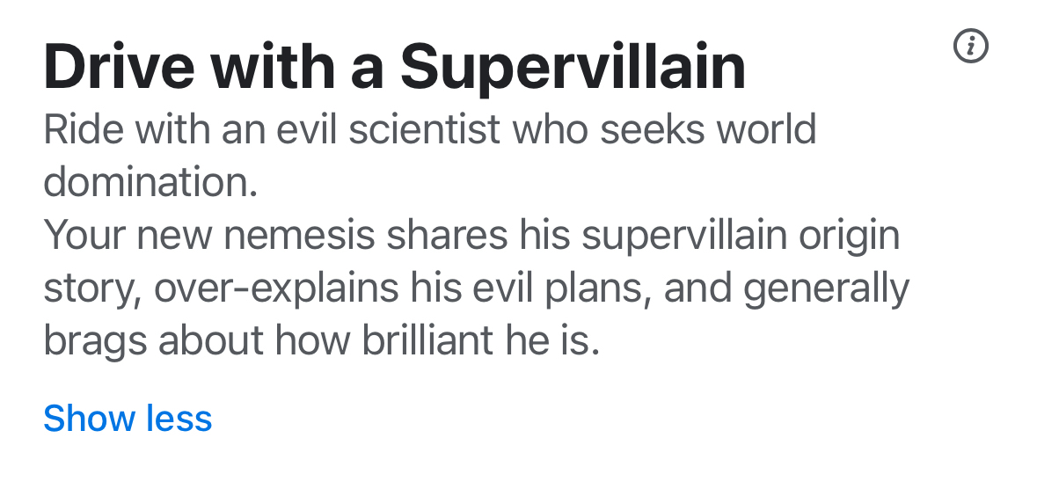Viewport: 1037px width, 489px height.
Task: Click the info icon
Action: click(x=970, y=46)
